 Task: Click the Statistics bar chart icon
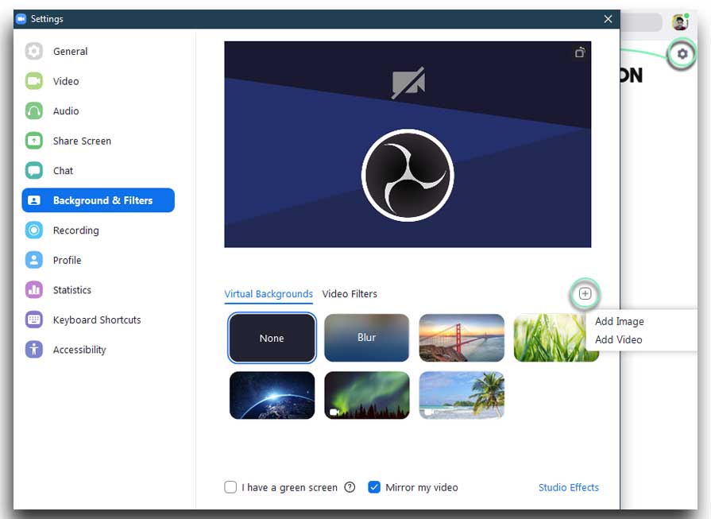[x=34, y=290]
